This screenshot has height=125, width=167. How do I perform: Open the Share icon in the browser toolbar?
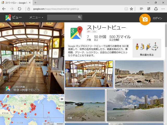[156, 9]
